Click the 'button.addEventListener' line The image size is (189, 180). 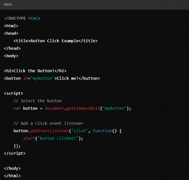pyautogui.click(x=67, y=131)
